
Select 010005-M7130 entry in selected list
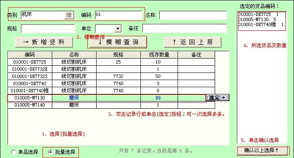tap(257, 19)
